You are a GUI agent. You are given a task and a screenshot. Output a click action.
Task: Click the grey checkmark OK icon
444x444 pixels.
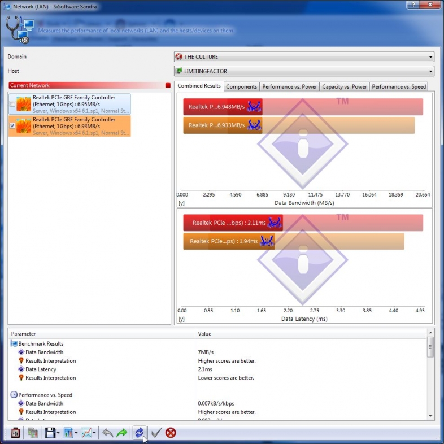click(156, 433)
